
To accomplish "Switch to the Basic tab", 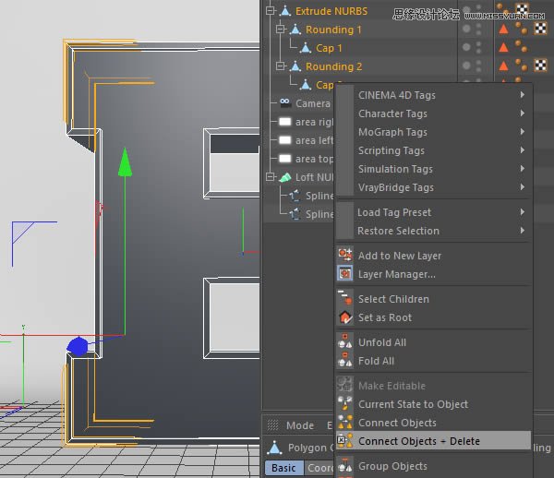I will (x=283, y=468).
